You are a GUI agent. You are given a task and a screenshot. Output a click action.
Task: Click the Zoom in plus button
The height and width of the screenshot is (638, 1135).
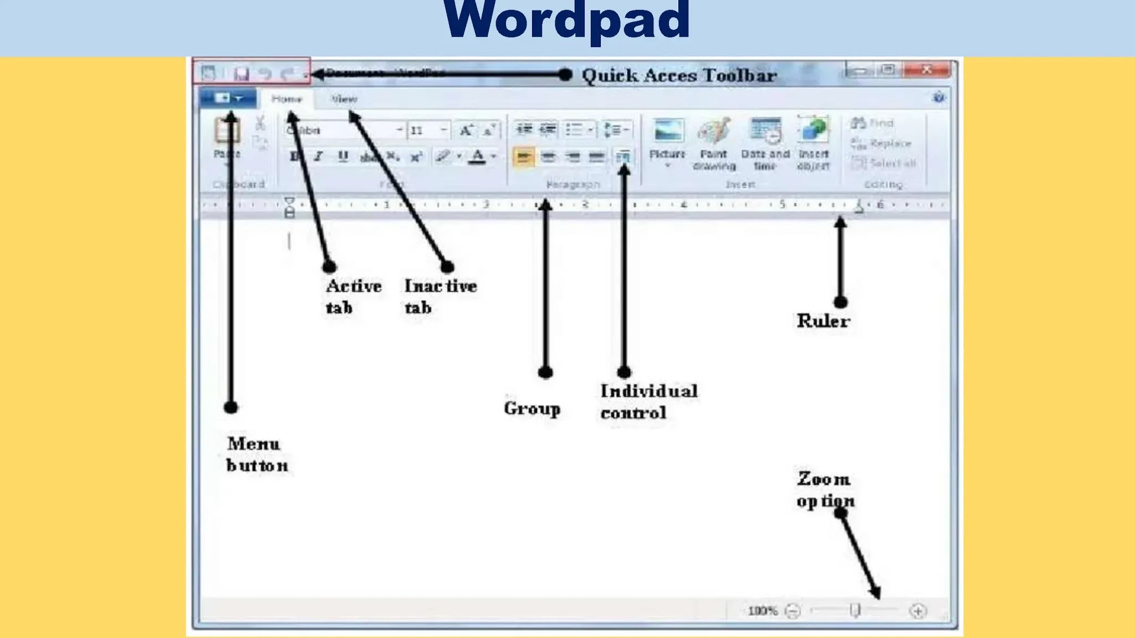(x=918, y=611)
